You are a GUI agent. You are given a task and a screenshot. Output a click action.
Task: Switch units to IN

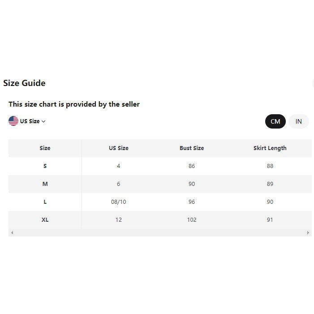pos(298,121)
